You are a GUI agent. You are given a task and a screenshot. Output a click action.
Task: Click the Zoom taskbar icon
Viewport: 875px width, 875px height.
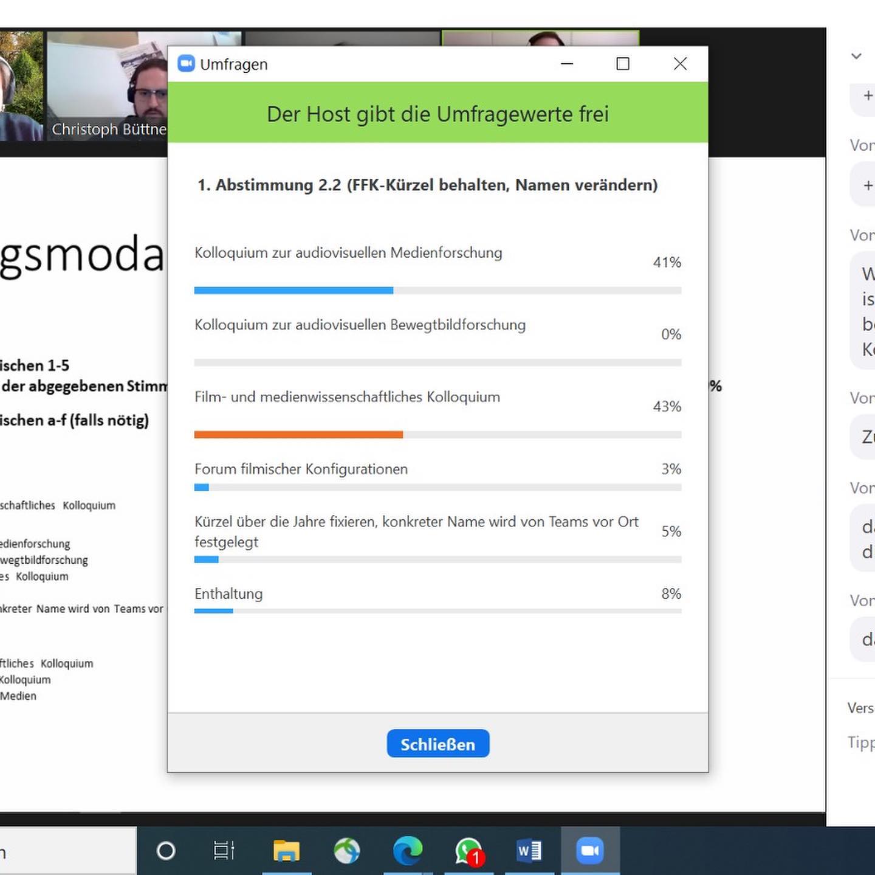(x=589, y=851)
